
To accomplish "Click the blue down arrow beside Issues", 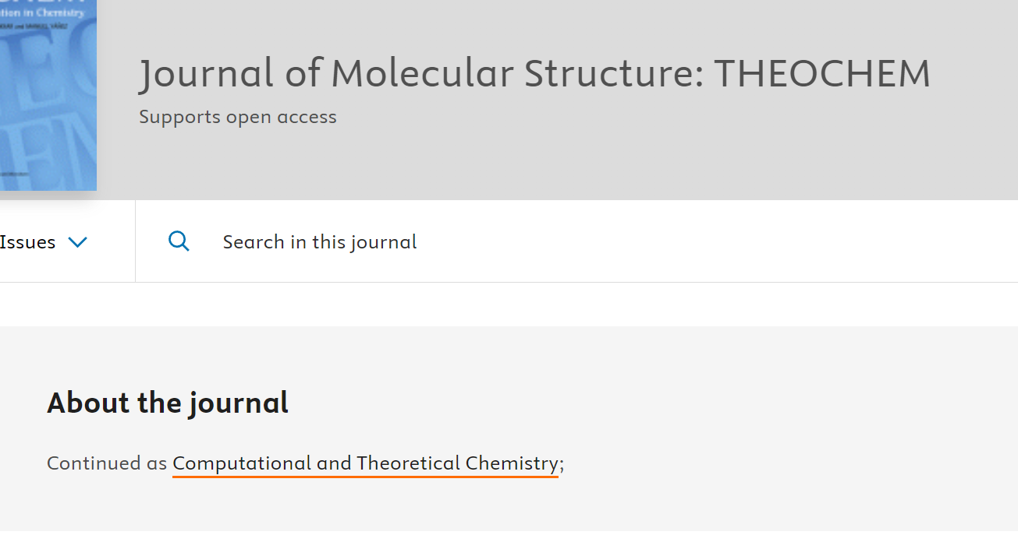I will (77, 242).
